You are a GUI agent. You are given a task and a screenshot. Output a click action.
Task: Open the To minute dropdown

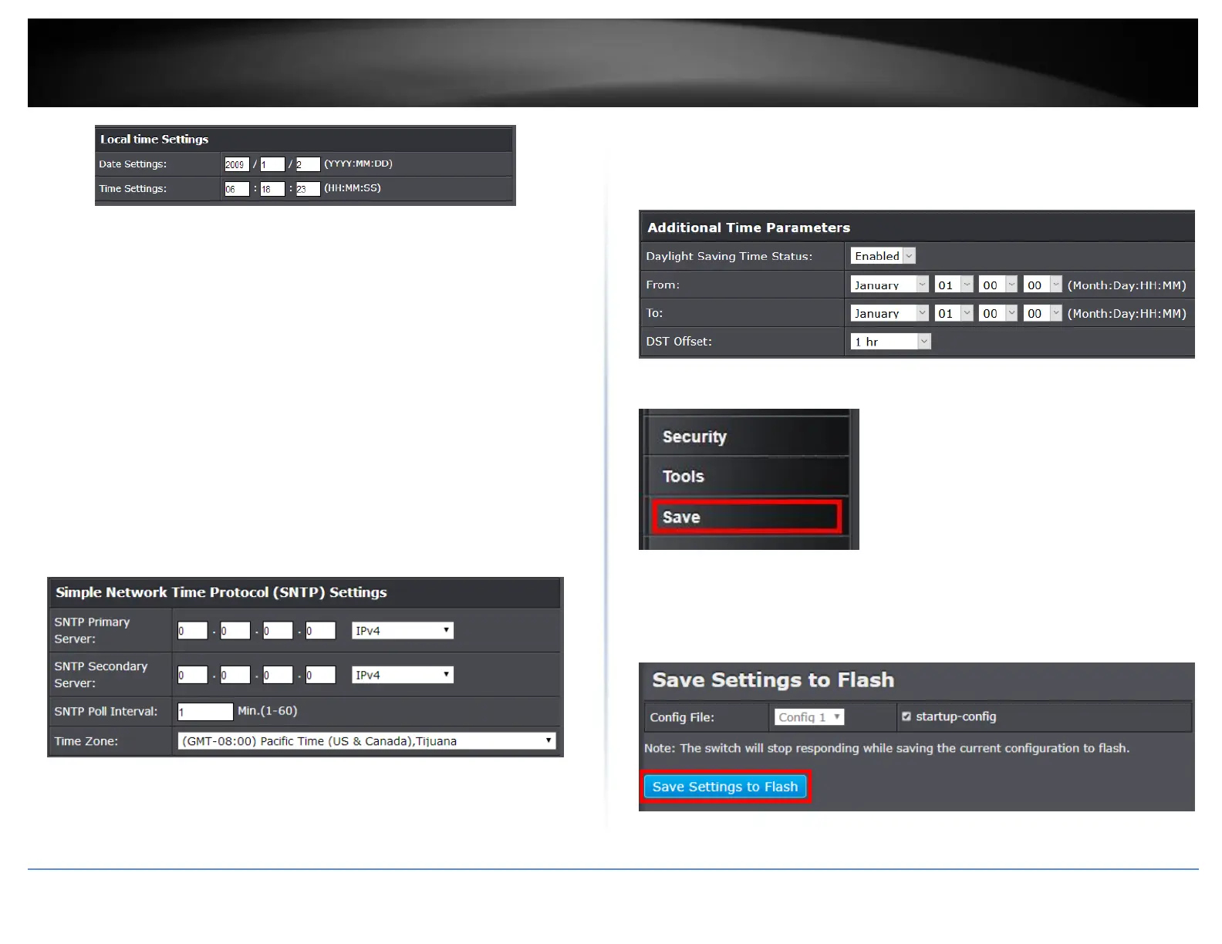tap(1043, 313)
